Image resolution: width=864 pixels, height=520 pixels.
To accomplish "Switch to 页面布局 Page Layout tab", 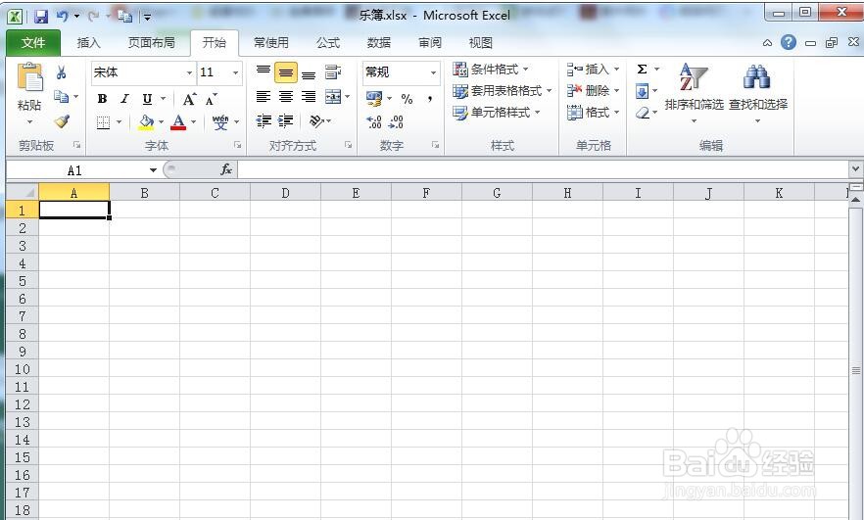I will (151, 42).
